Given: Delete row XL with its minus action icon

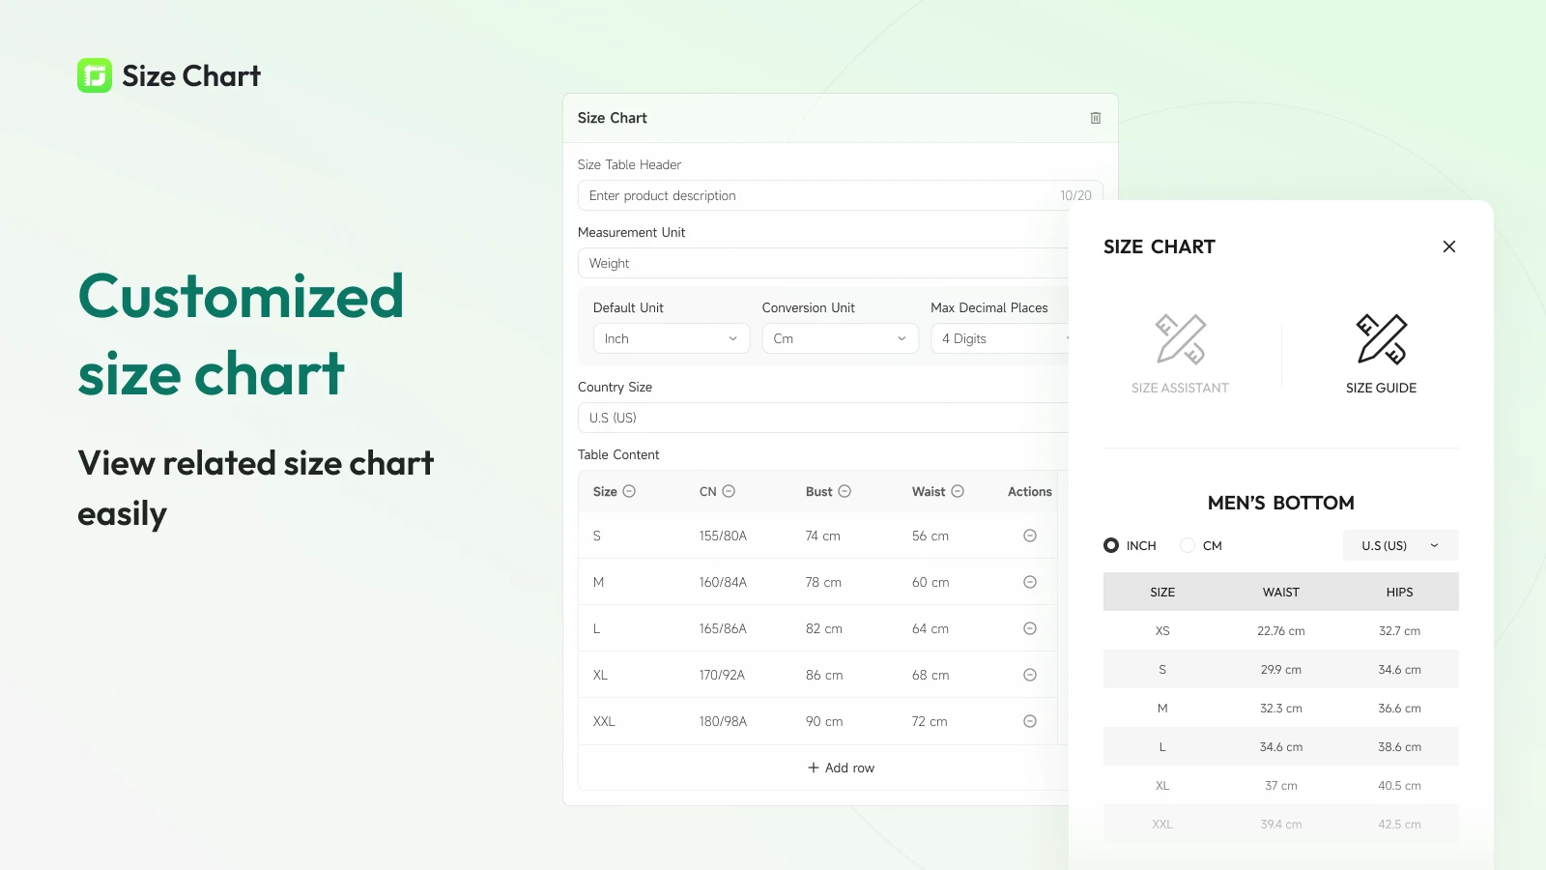Looking at the screenshot, I should click(1030, 675).
